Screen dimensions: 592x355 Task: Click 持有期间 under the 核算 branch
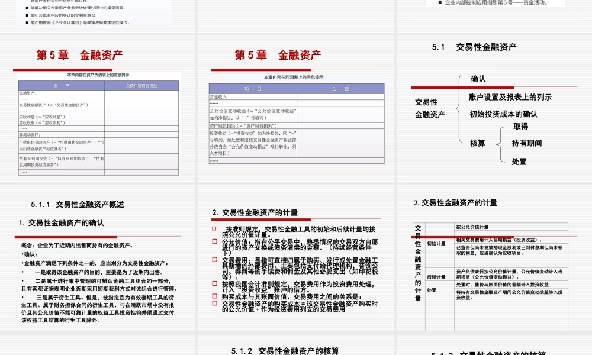[527, 143]
